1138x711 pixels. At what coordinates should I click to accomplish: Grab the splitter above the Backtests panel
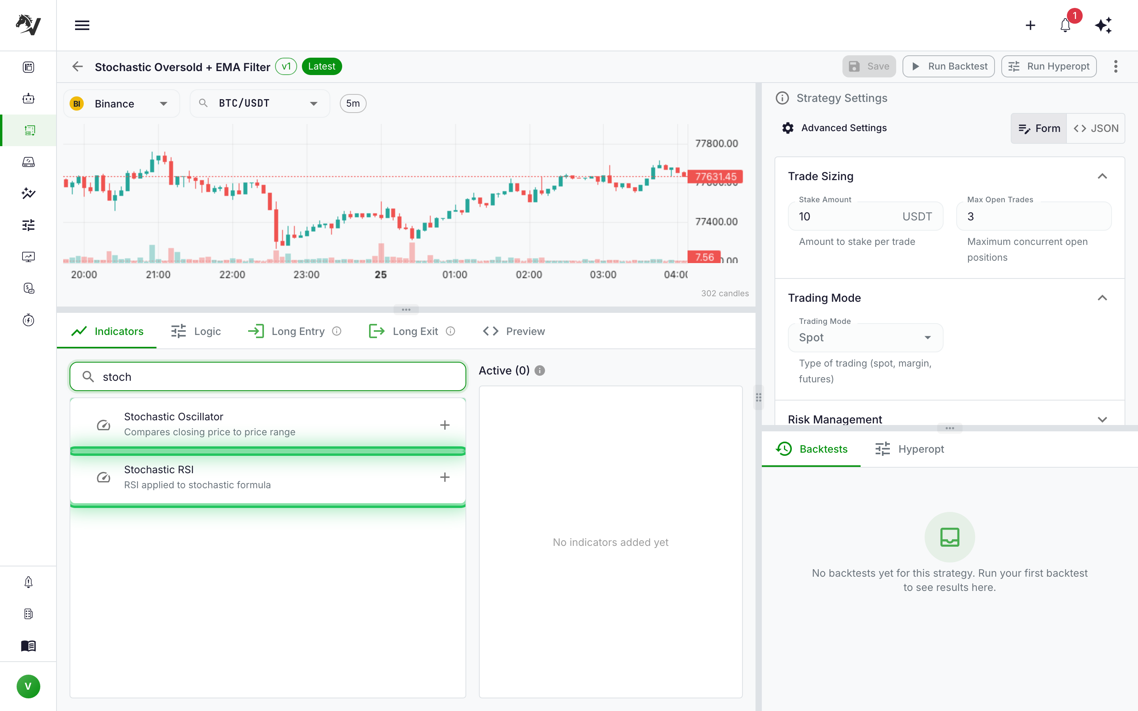tap(950, 428)
